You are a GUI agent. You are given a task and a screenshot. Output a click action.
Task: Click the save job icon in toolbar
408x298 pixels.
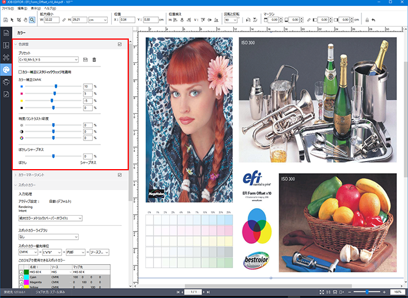click(x=5, y=20)
